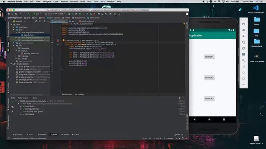
Task: Tap BUTTON1 in the emulator
Action: click(209, 57)
